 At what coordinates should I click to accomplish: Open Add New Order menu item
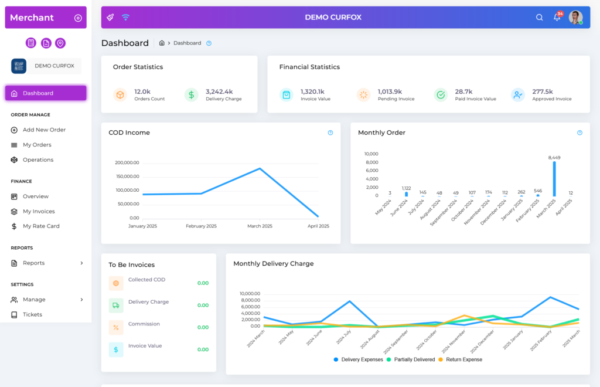(x=46, y=130)
